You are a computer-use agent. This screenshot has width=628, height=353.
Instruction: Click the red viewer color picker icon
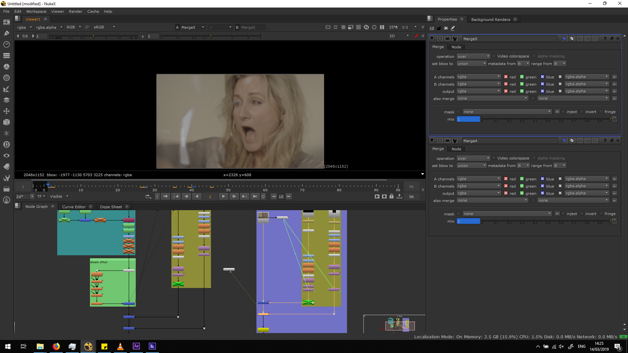pyautogui.click(x=416, y=36)
